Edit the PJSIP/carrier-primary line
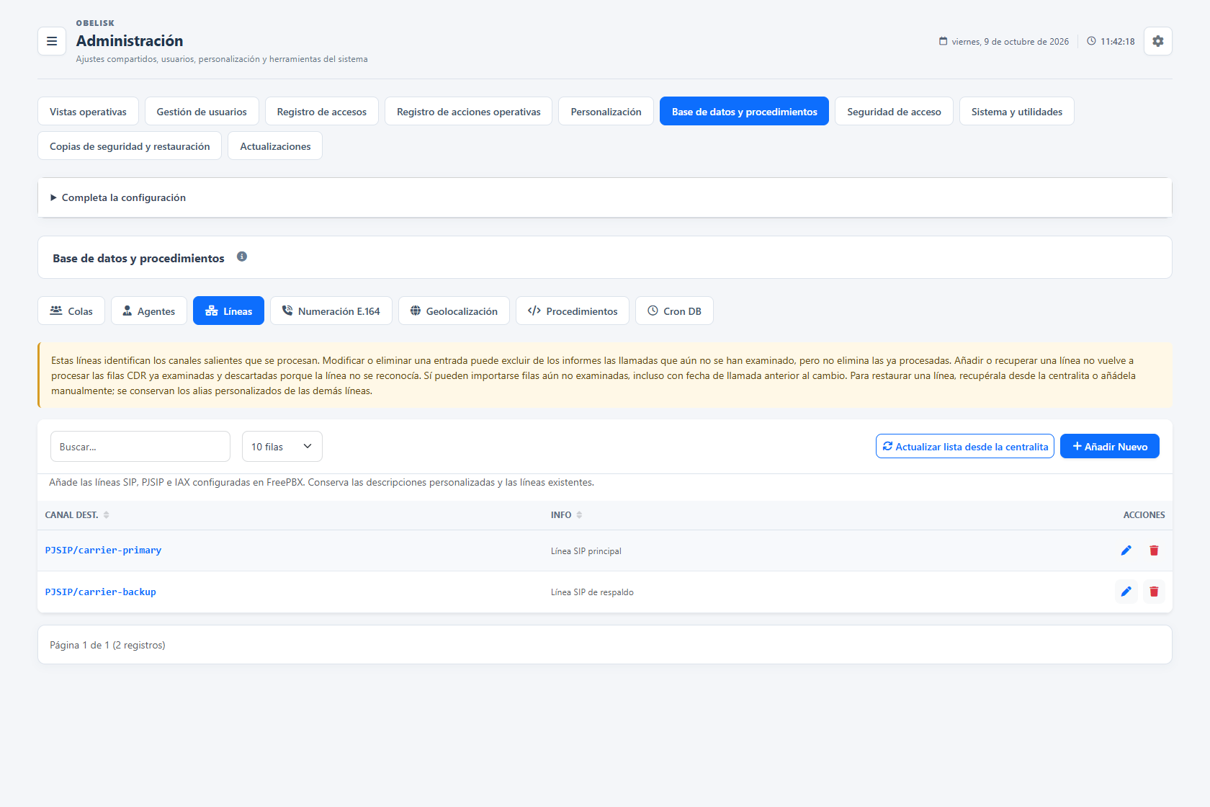1210x807 pixels. 1126,550
